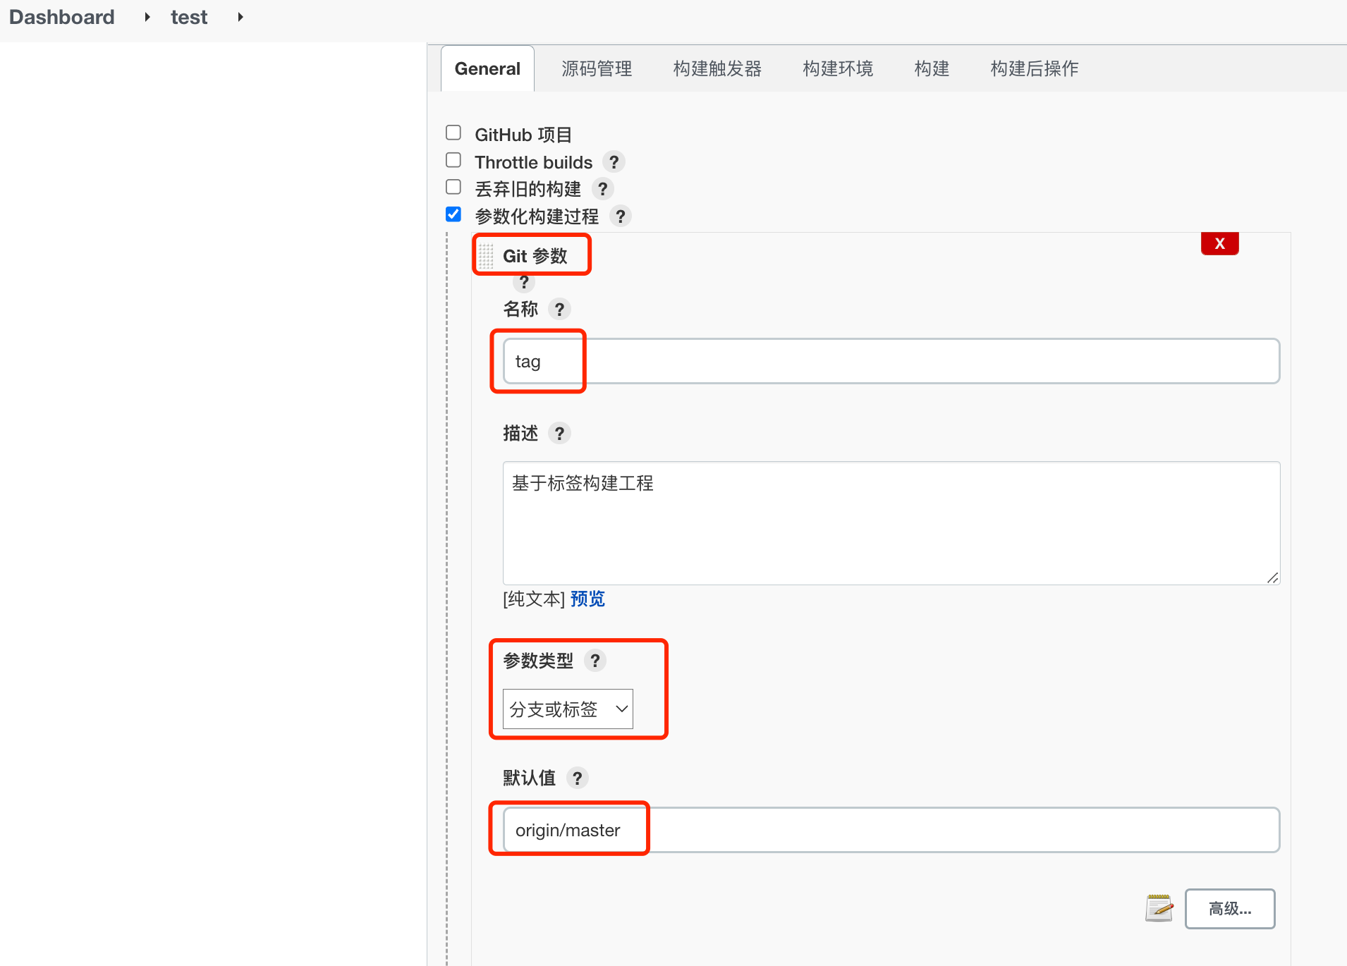Open help for 丢弃旧的构建
Image resolution: width=1347 pixels, height=966 pixels.
pos(602,189)
